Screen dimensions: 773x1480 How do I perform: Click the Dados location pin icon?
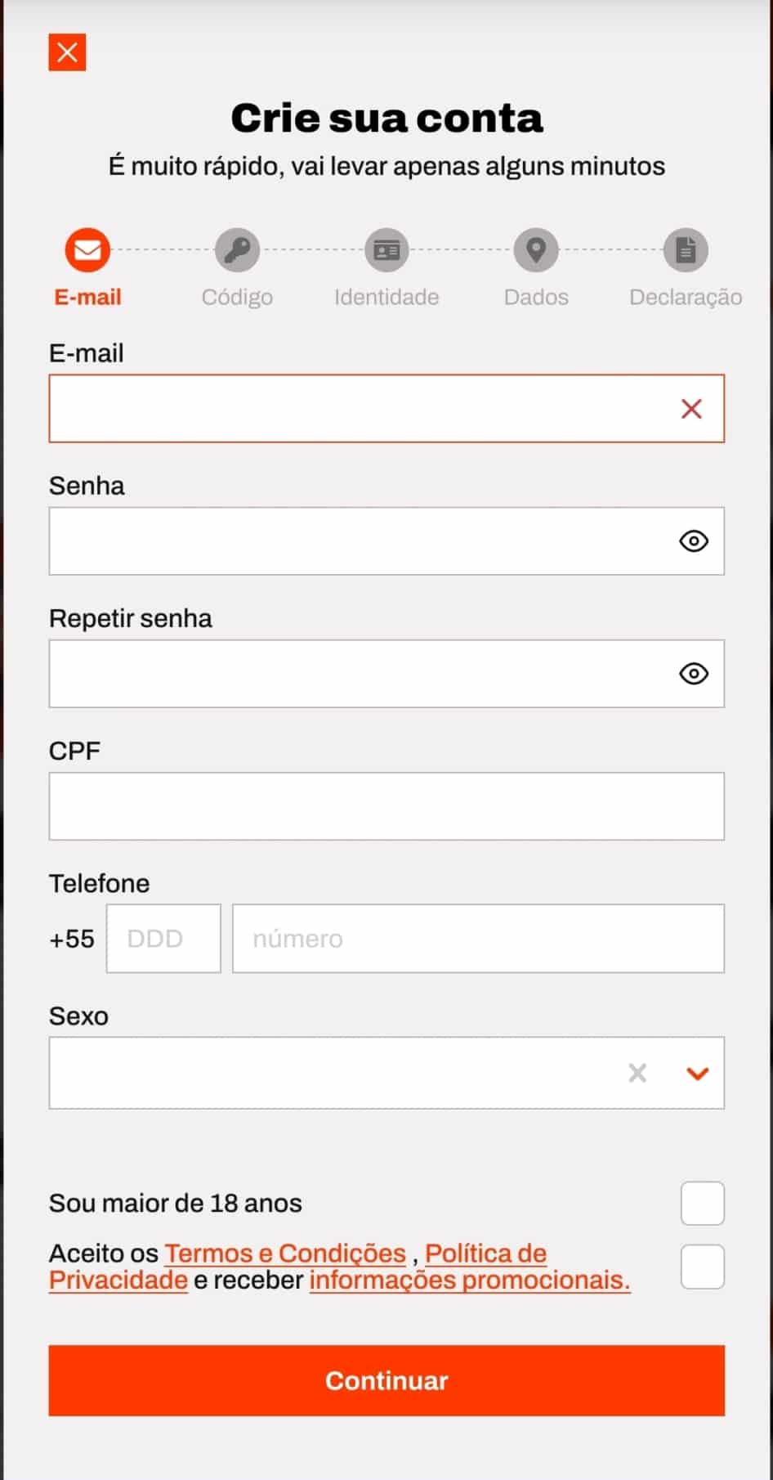point(535,250)
